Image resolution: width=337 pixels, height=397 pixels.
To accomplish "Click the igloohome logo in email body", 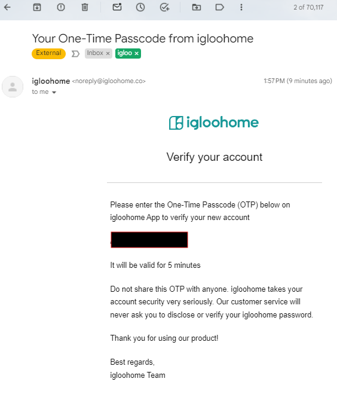I will pyautogui.click(x=214, y=123).
